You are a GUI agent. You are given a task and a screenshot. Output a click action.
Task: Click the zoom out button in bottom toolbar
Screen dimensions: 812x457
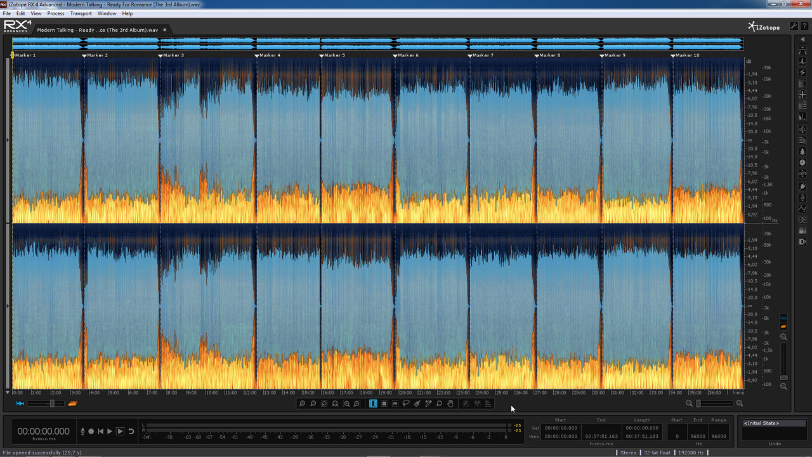pos(313,404)
